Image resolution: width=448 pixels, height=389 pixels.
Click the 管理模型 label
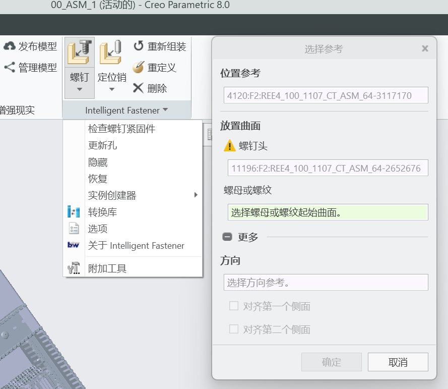[x=38, y=68]
